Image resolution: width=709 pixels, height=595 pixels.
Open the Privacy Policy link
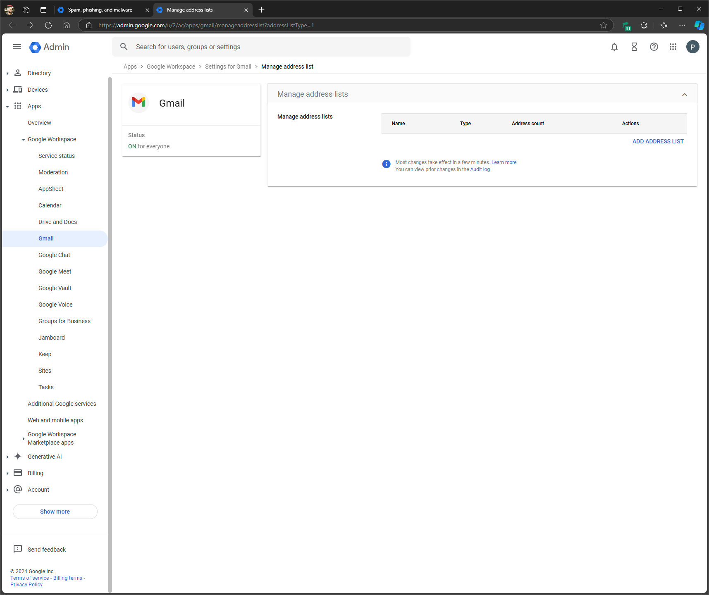(x=26, y=585)
